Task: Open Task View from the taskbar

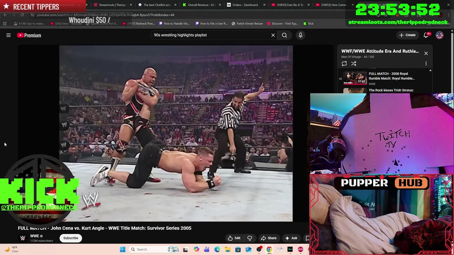Action: pyautogui.click(x=185, y=249)
